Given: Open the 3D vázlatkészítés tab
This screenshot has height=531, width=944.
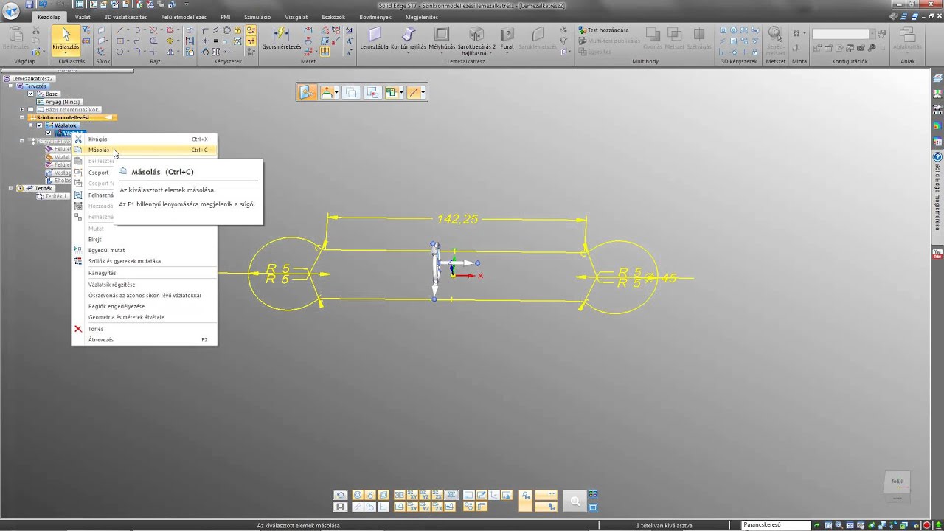Looking at the screenshot, I should (125, 17).
